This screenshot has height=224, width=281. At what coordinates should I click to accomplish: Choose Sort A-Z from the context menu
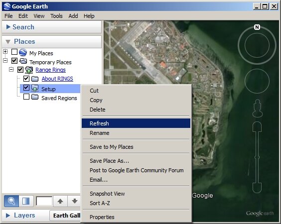pyautogui.click(x=136, y=203)
